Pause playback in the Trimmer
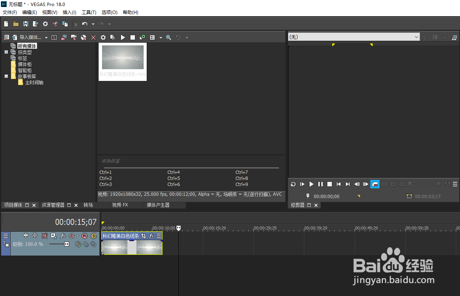This screenshot has width=460, height=296. 321,184
